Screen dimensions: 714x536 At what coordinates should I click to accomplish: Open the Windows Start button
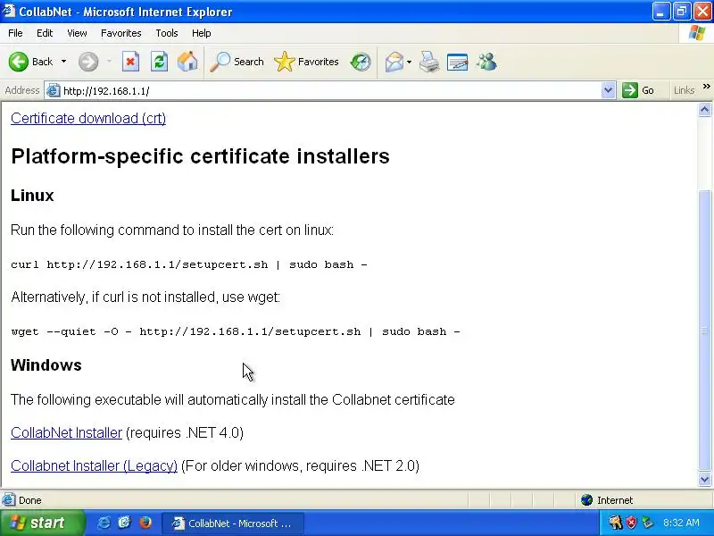(42, 523)
